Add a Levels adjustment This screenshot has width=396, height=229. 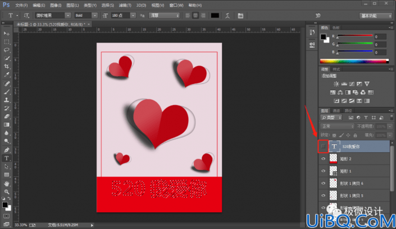tap(344, 84)
